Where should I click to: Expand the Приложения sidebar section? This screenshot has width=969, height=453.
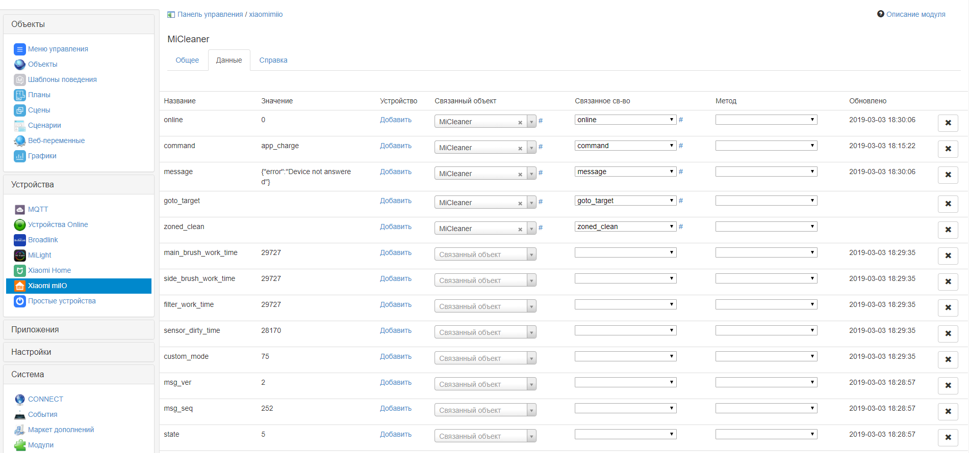click(x=35, y=329)
